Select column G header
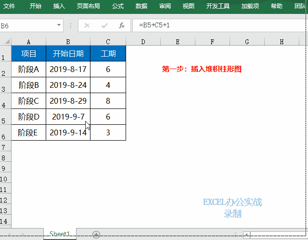308x240 pixels. click(247, 42)
